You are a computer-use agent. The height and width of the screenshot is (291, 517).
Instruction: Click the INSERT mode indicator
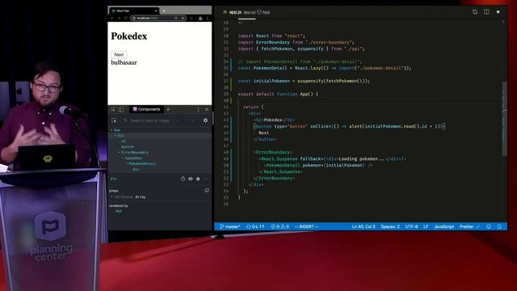(x=307, y=226)
